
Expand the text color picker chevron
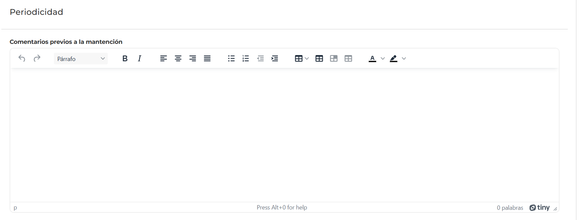383,58
